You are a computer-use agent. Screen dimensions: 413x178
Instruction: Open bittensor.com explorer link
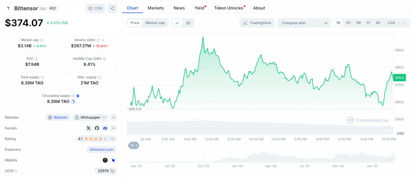pos(102,149)
